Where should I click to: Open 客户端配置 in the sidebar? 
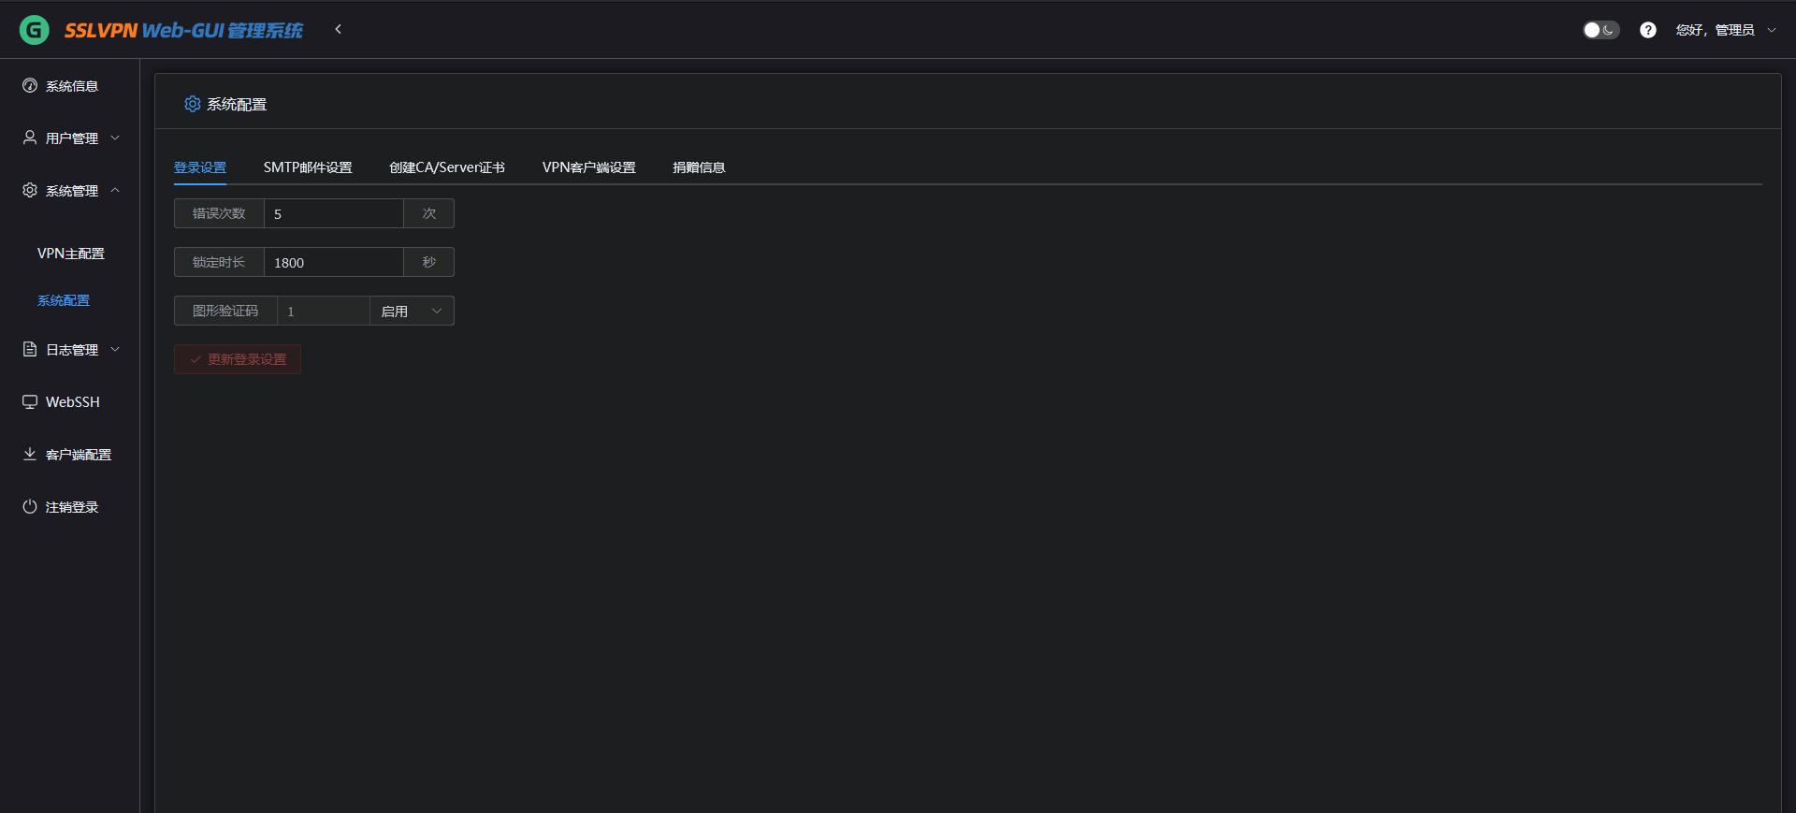coord(70,455)
